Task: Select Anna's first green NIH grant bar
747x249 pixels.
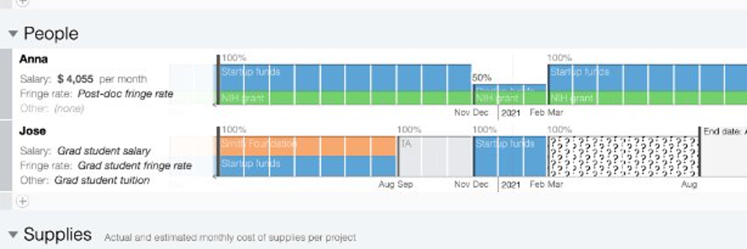Action: pyautogui.click(x=345, y=98)
